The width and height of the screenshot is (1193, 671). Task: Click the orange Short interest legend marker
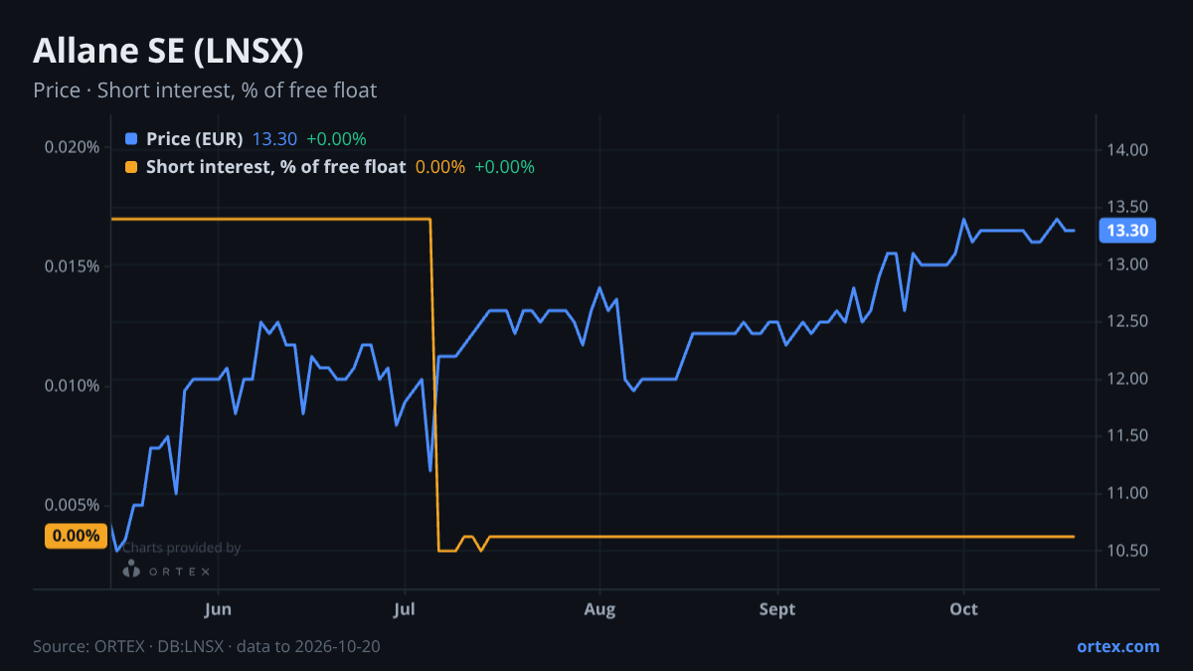pos(131,167)
